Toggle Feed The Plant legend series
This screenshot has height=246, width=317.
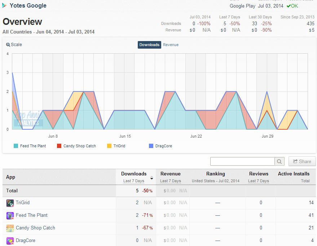(30, 146)
